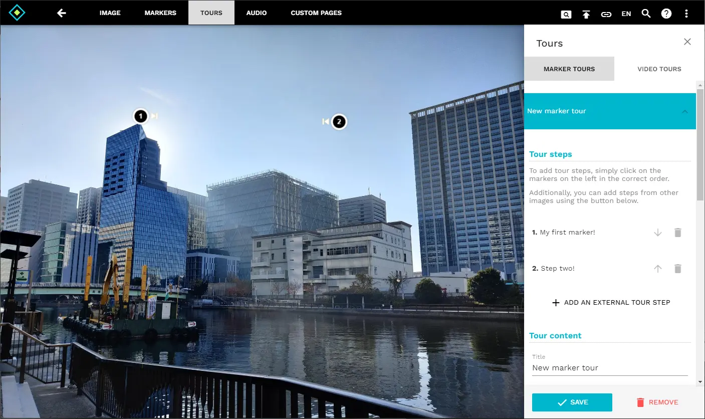The image size is (705, 419).
Task: Click Add an External Tour Step
Action: 611,303
